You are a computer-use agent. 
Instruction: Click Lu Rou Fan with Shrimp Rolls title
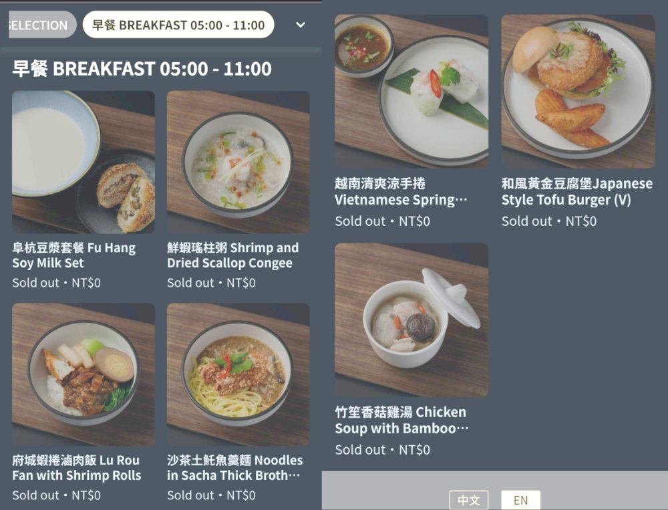77,468
